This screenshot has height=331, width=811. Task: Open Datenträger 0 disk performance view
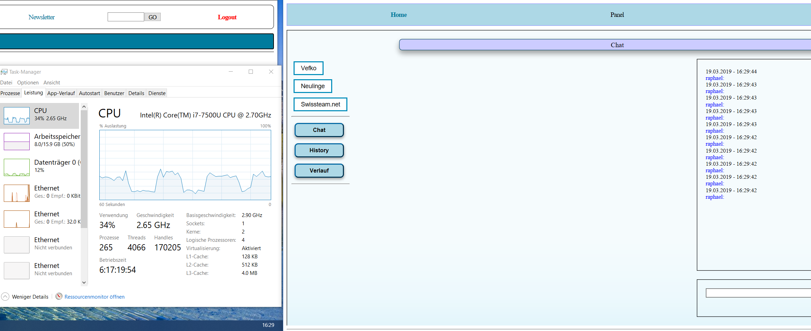pyautogui.click(x=17, y=167)
